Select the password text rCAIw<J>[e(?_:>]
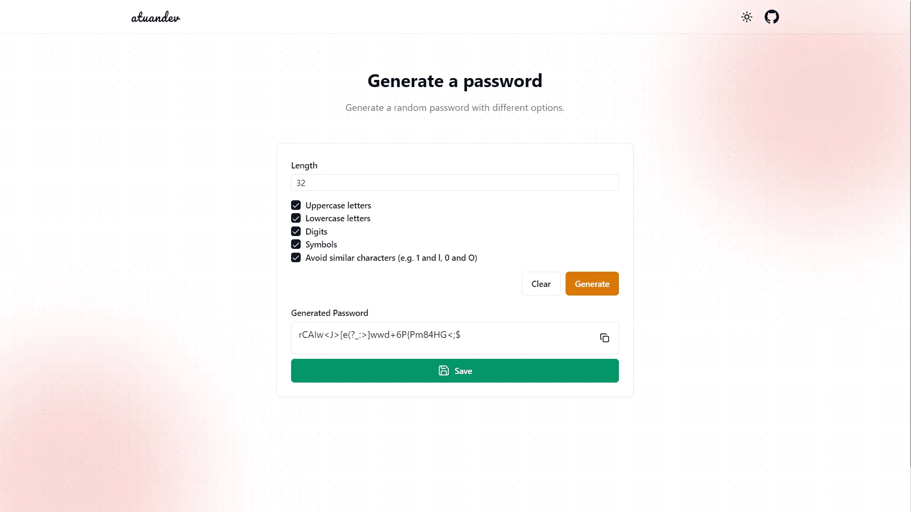911x512 pixels. pos(379,335)
